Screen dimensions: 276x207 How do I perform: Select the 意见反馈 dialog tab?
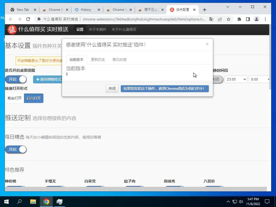pyautogui.click(x=119, y=60)
